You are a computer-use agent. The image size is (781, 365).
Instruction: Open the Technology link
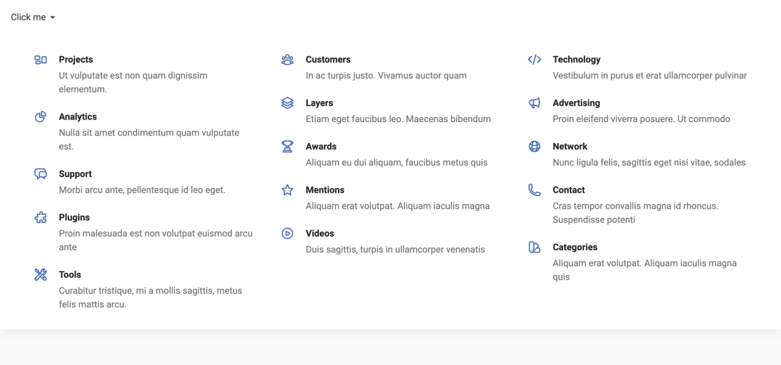[x=577, y=59]
